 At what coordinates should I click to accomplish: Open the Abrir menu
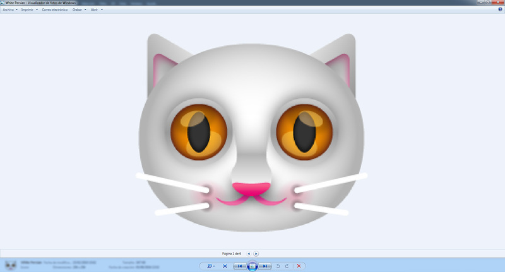click(94, 9)
